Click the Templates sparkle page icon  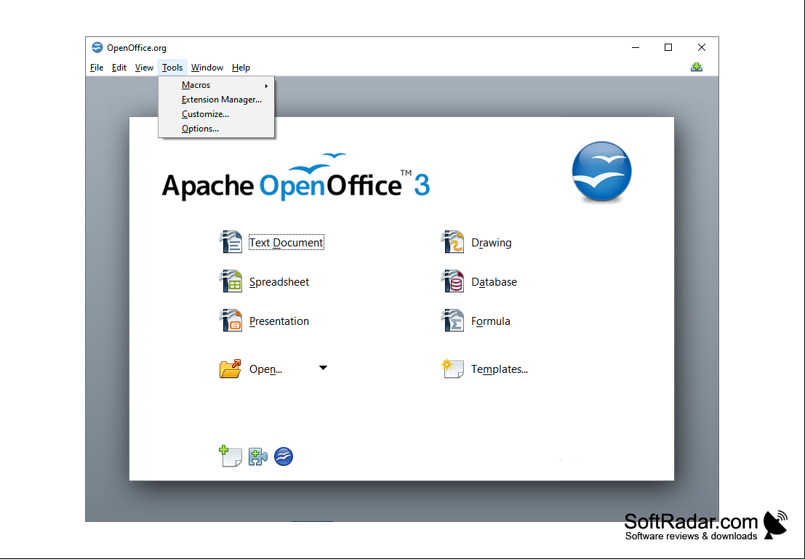(452, 369)
